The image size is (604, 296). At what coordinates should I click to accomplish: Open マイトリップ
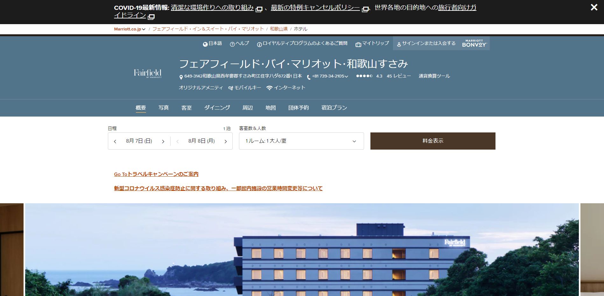(376, 43)
